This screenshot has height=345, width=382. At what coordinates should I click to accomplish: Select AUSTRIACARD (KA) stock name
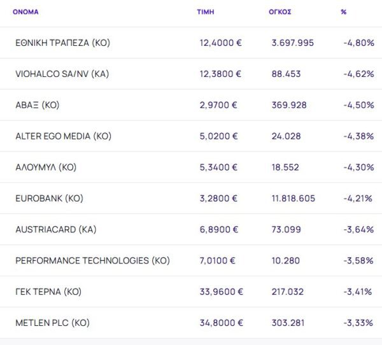point(56,230)
